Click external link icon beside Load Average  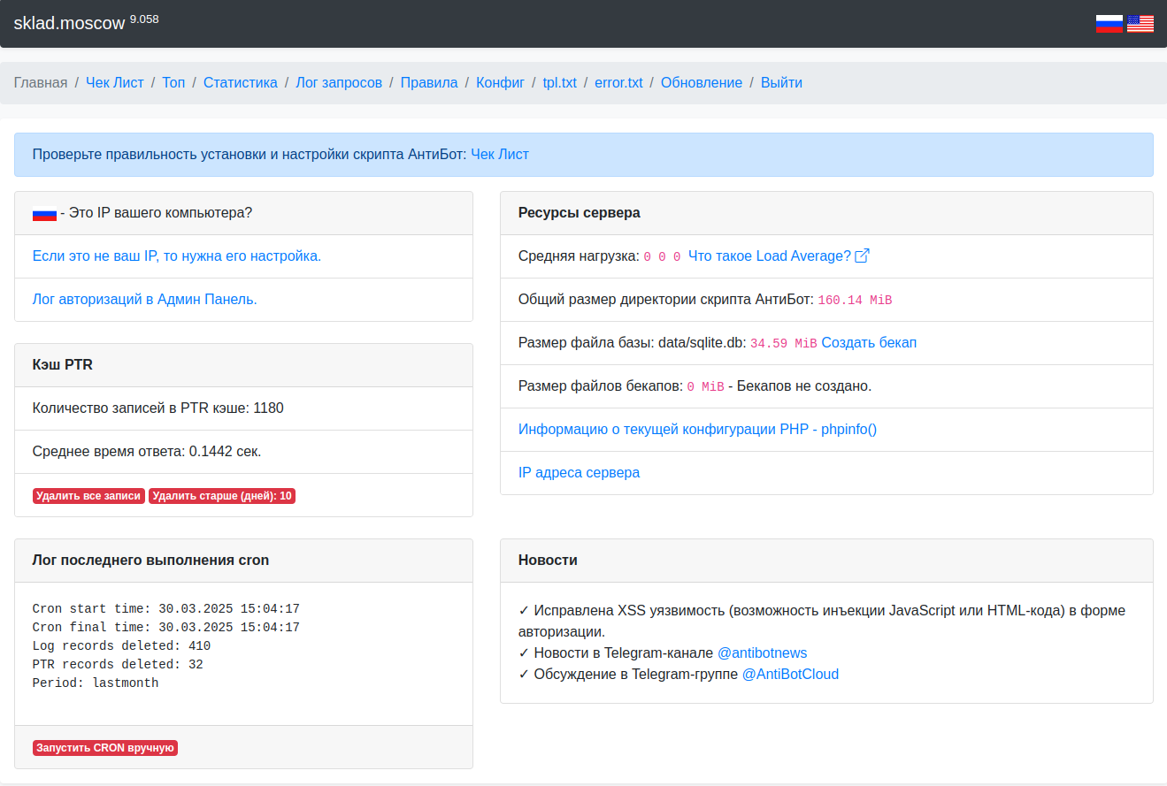862,256
